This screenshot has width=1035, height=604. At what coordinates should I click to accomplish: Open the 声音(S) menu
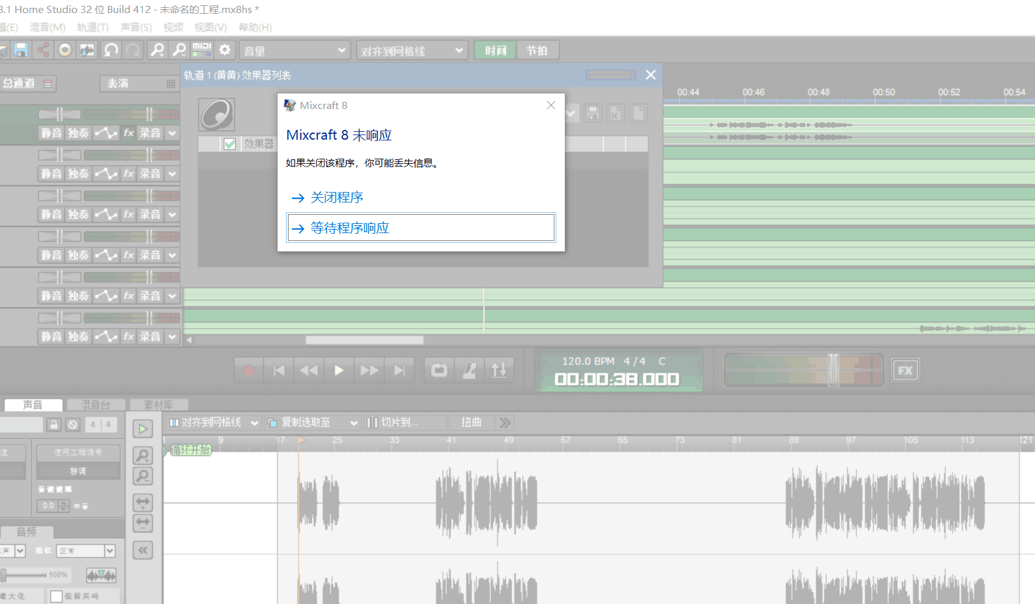[x=136, y=27]
